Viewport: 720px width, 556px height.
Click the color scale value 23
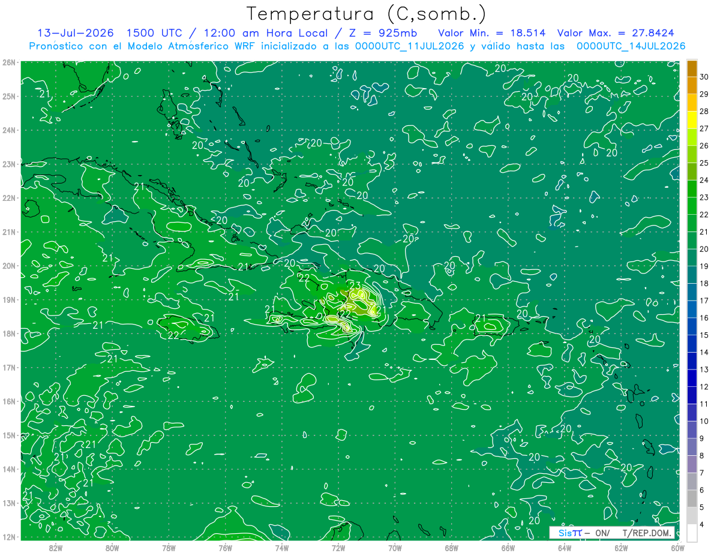(x=704, y=197)
